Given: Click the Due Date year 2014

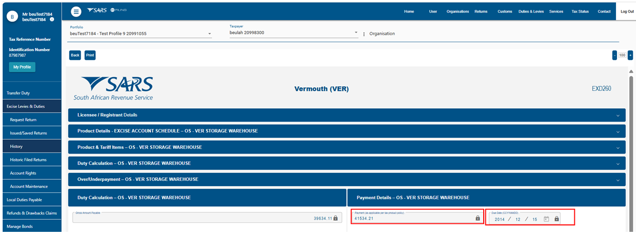Looking at the screenshot, I should point(500,219).
